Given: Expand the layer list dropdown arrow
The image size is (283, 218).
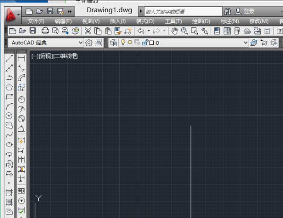Looking at the screenshot, I should tap(245, 43).
